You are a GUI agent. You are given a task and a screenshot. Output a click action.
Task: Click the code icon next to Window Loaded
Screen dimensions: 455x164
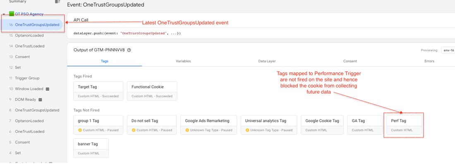click(x=47, y=89)
